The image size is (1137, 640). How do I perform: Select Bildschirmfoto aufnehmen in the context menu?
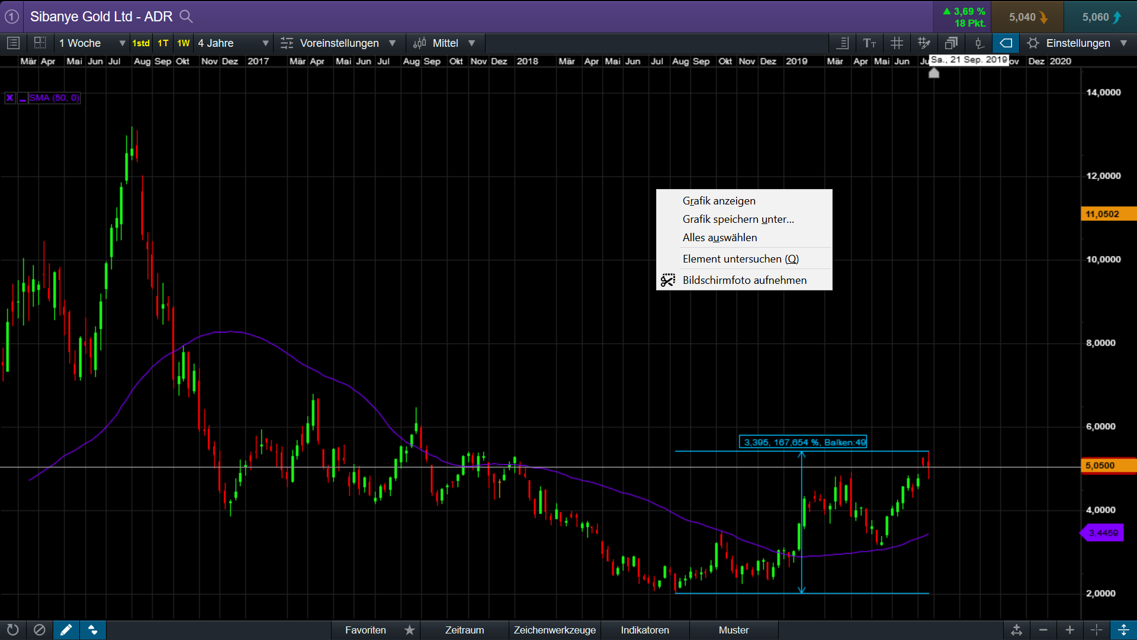click(744, 280)
